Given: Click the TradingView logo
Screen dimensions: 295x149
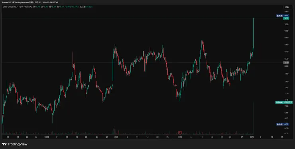Looking at the screenshot, I should (x=14, y=144).
